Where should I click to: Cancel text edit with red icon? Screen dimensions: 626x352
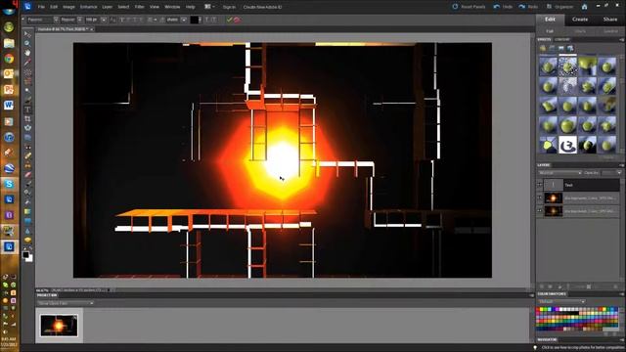(x=237, y=20)
